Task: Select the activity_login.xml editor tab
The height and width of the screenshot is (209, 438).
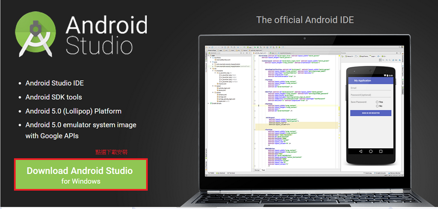Action: click(260, 53)
